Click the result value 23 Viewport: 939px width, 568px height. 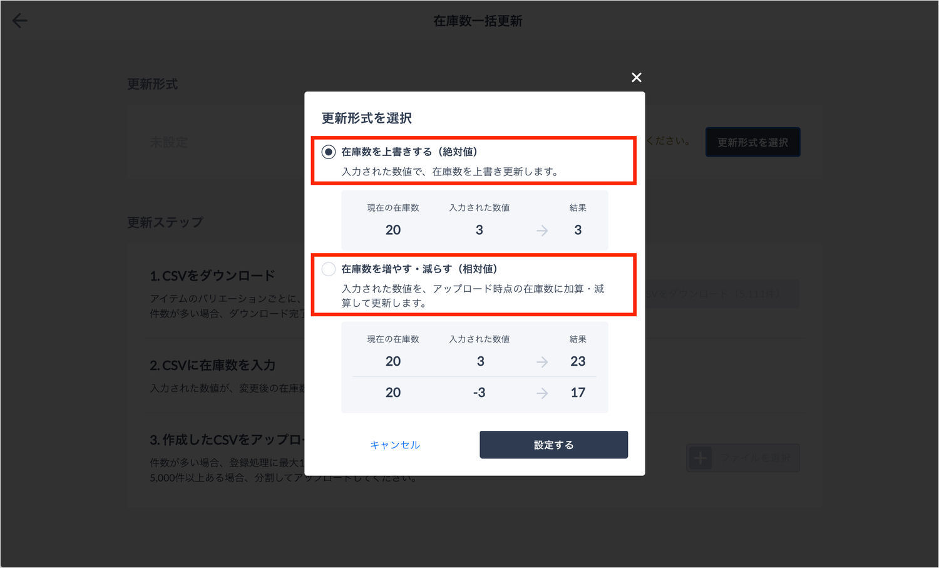pyautogui.click(x=578, y=361)
